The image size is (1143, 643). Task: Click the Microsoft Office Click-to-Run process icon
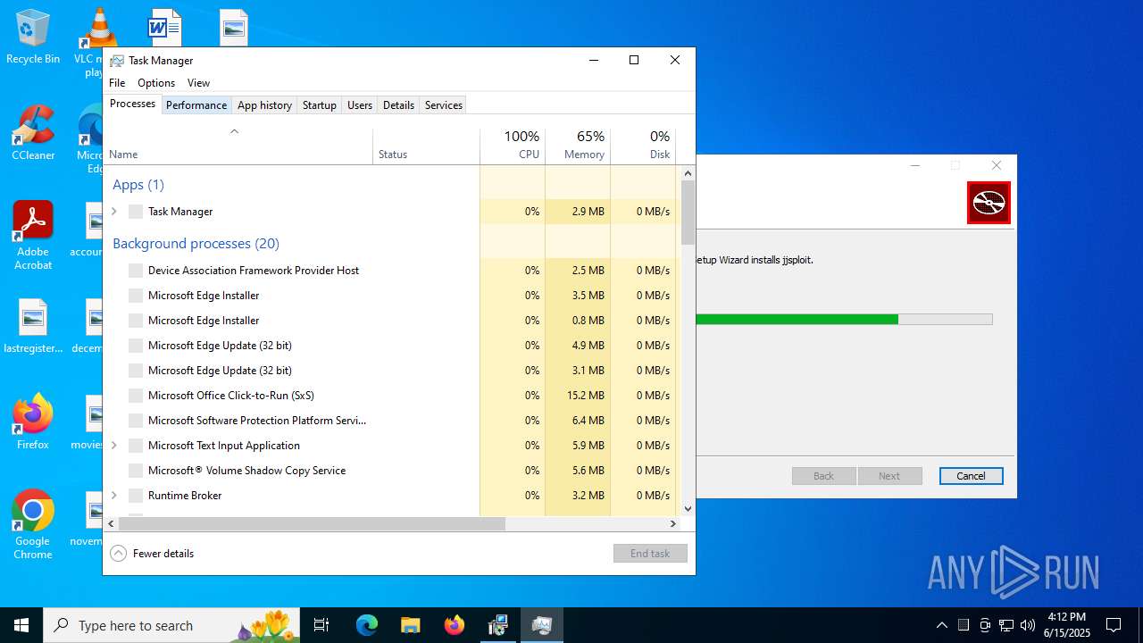pyautogui.click(x=136, y=396)
